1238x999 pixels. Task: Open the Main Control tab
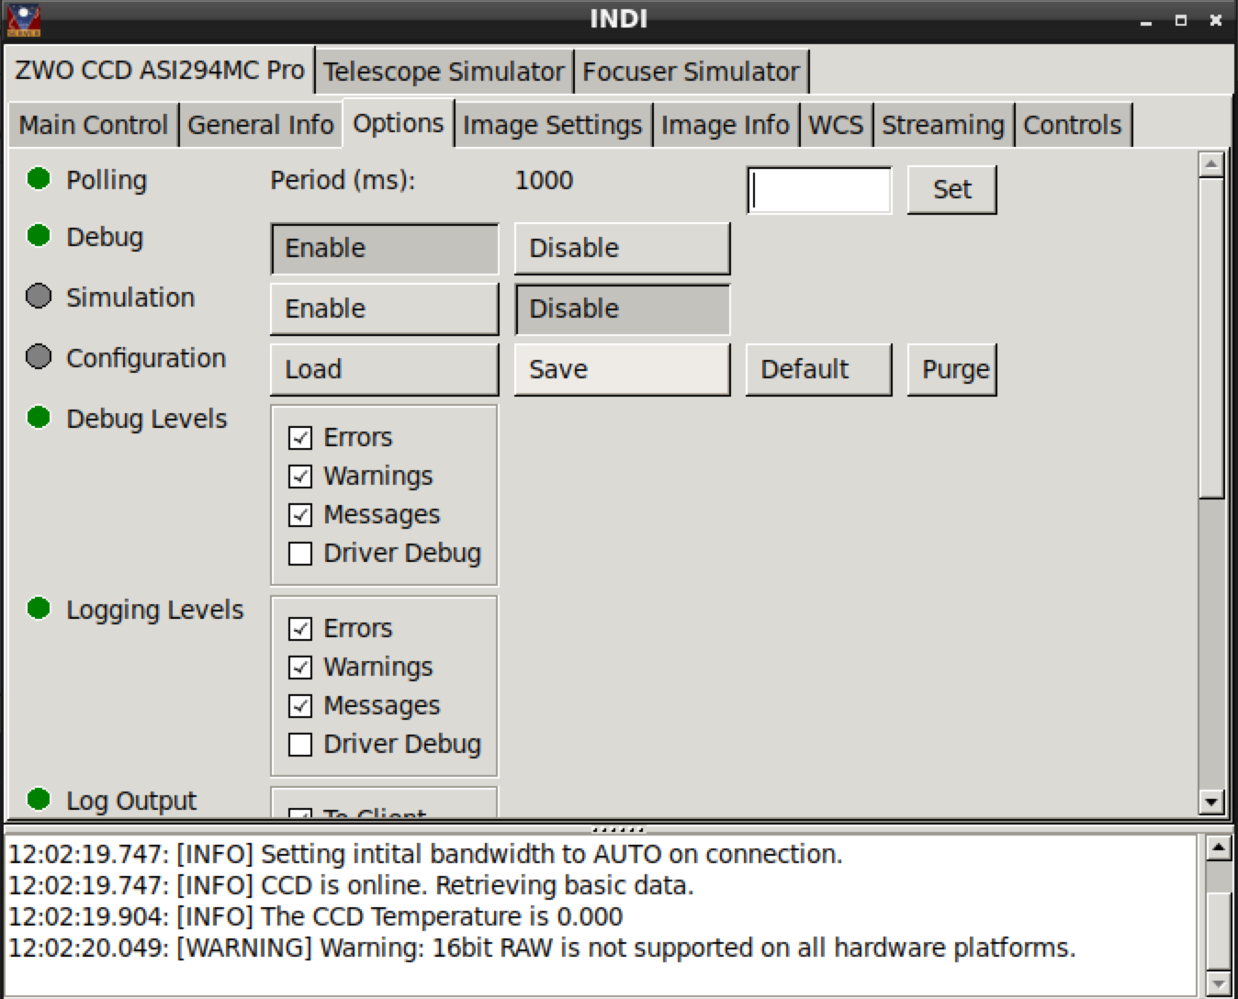[94, 125]
